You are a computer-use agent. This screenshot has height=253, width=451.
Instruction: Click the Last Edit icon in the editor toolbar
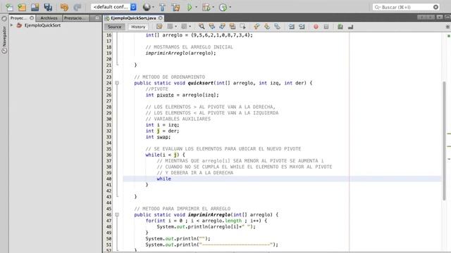pyautogui.click(x=159, y=27)
